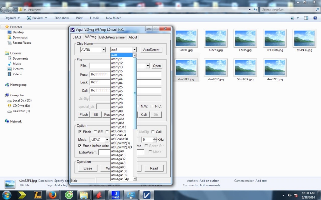Viewport: 321px width, 200px height.
Task: Open the Local Disk (C:) drive
Action: 22,101
